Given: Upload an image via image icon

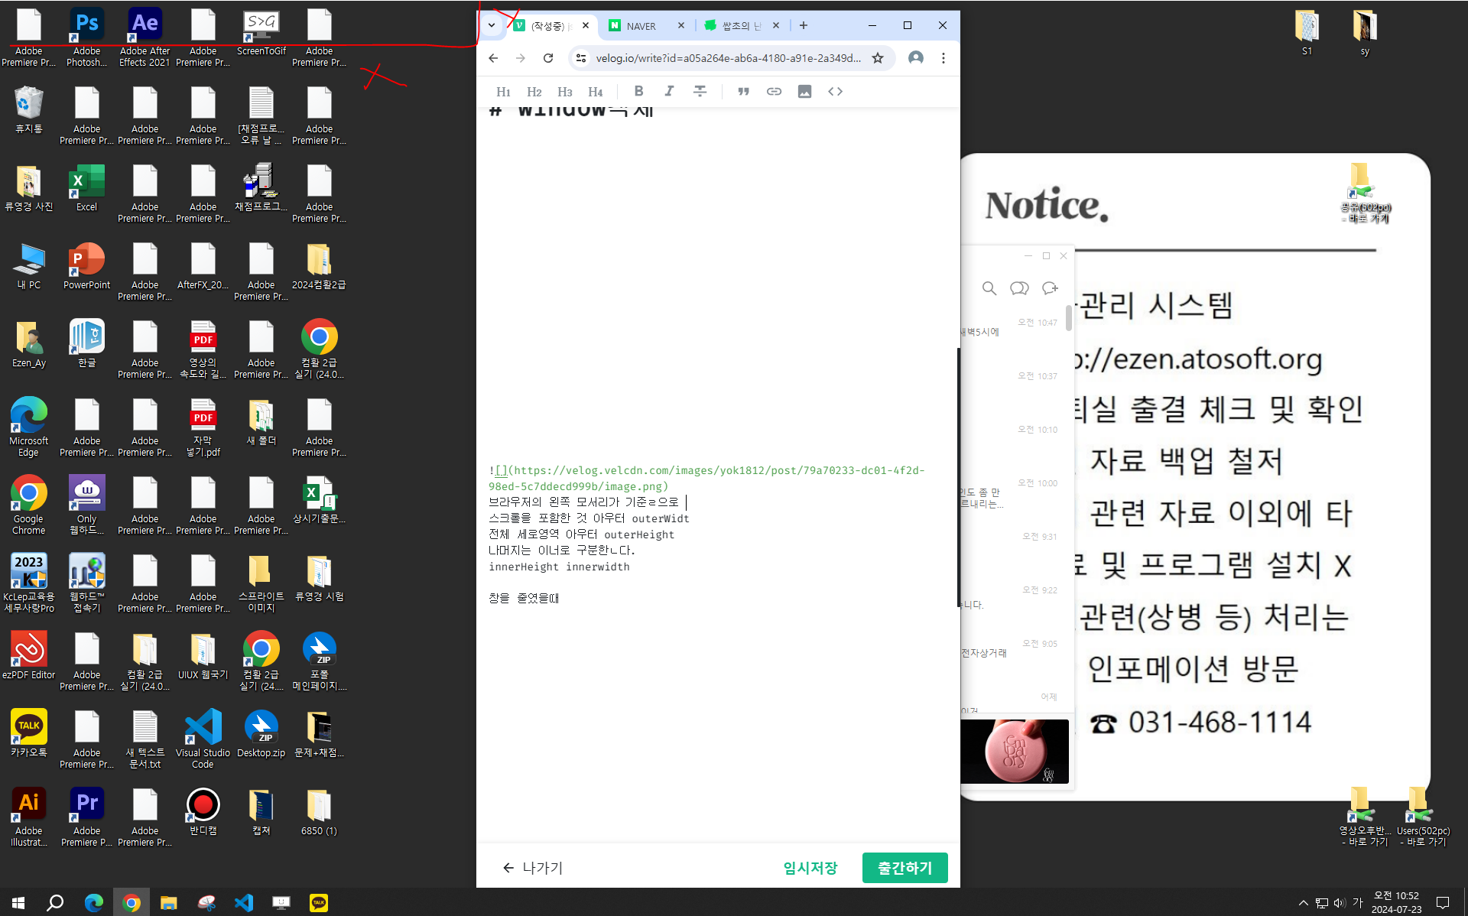Looking at the screenshot, I should [804, 91].
